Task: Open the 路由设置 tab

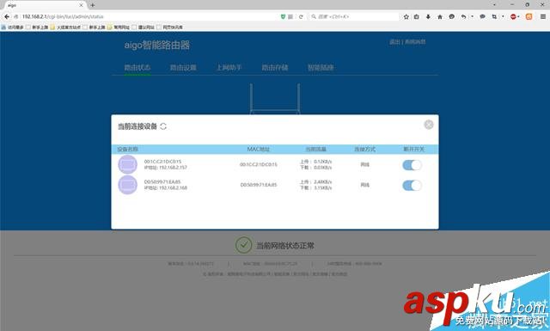Action: tap(183, 67)
